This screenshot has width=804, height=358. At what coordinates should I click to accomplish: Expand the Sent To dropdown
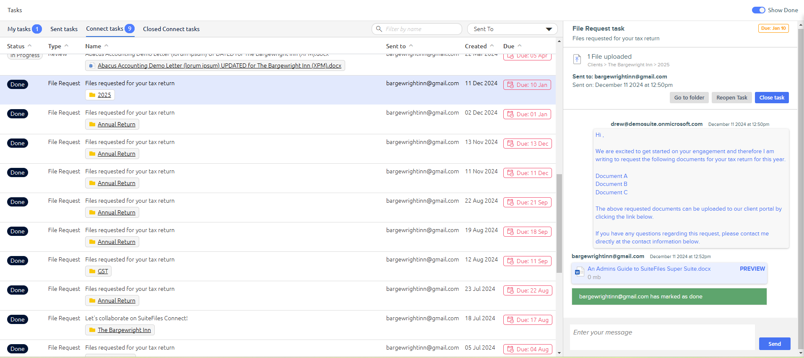click(512, 29)
